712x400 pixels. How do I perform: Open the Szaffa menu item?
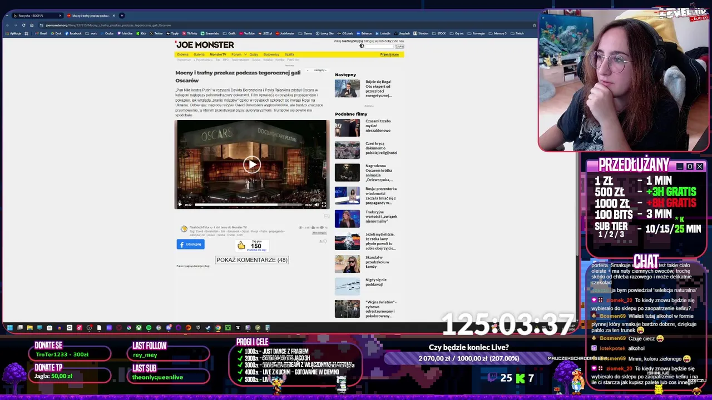click(x=289, y=54)
